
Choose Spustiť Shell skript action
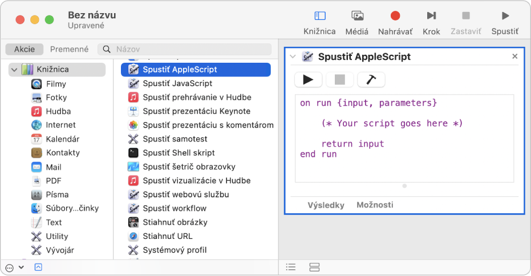179,153
